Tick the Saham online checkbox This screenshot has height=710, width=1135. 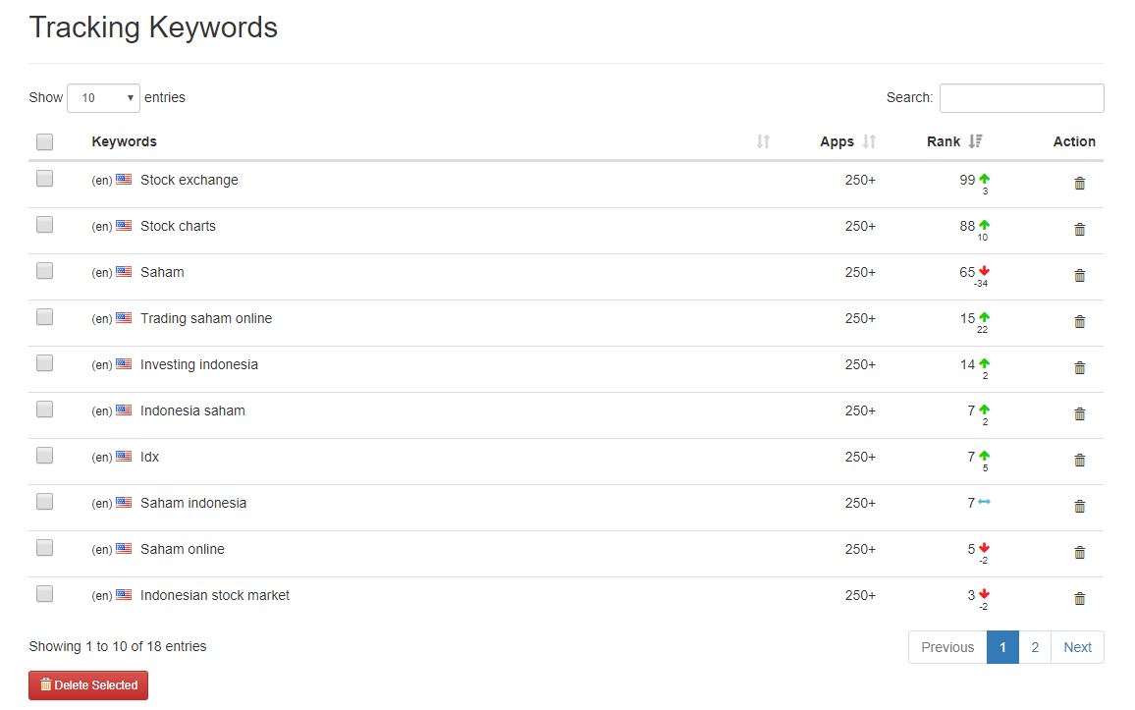pos(45,548)
